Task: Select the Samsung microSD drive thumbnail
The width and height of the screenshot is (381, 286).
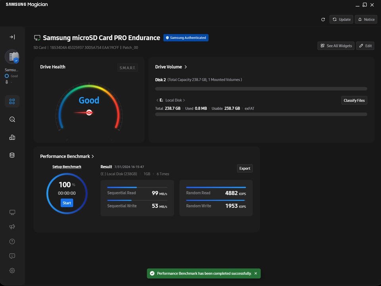Action: (x=12, y=57)
